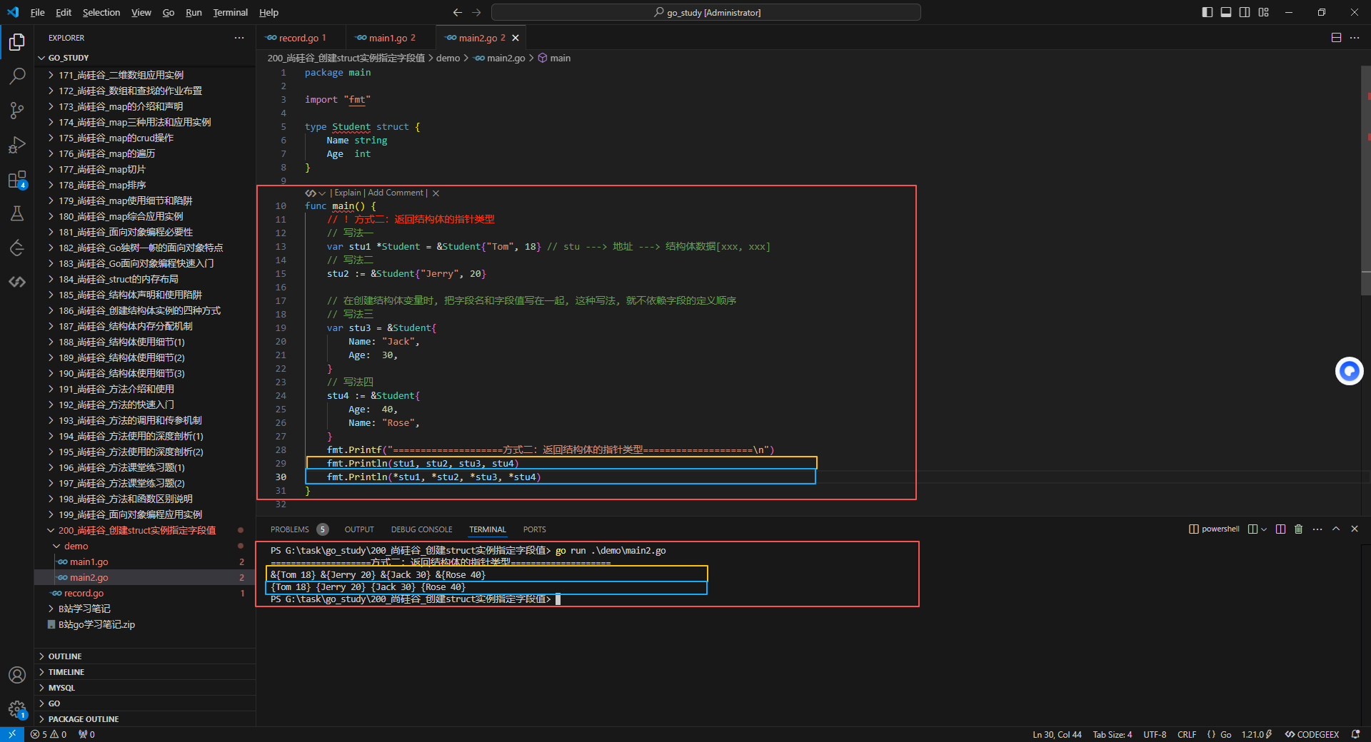Open notifications bell in status bar

click(1355, 734)
